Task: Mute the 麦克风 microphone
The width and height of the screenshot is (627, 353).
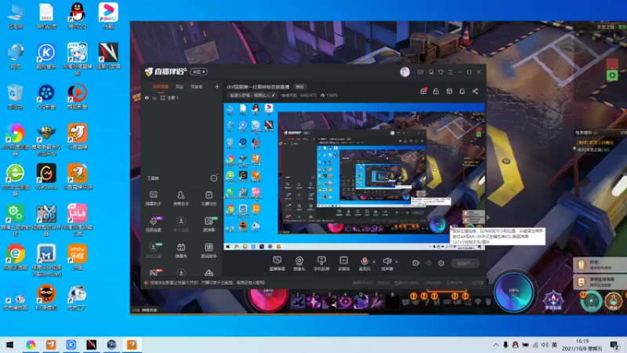Action: click(364, 264)
